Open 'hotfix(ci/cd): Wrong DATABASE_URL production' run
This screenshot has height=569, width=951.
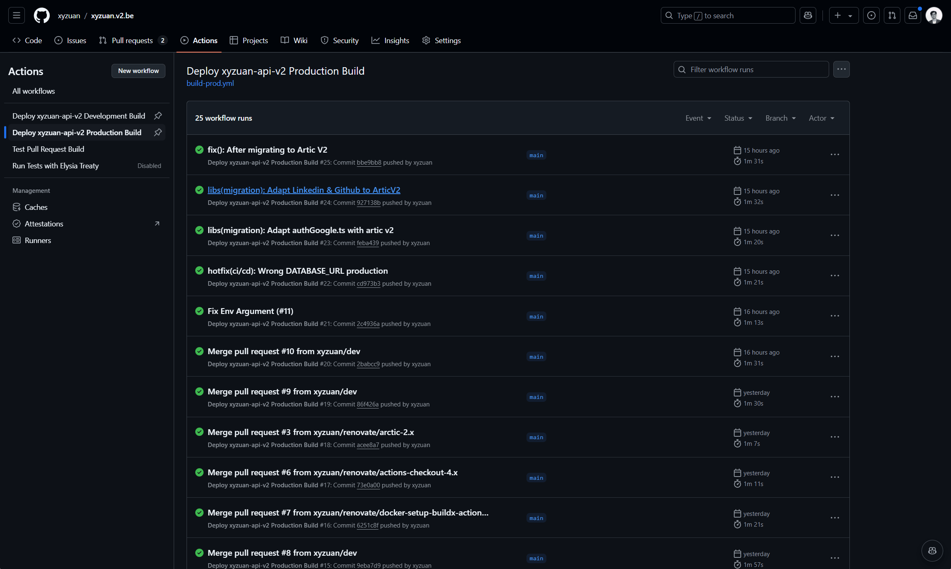point(298,271)
